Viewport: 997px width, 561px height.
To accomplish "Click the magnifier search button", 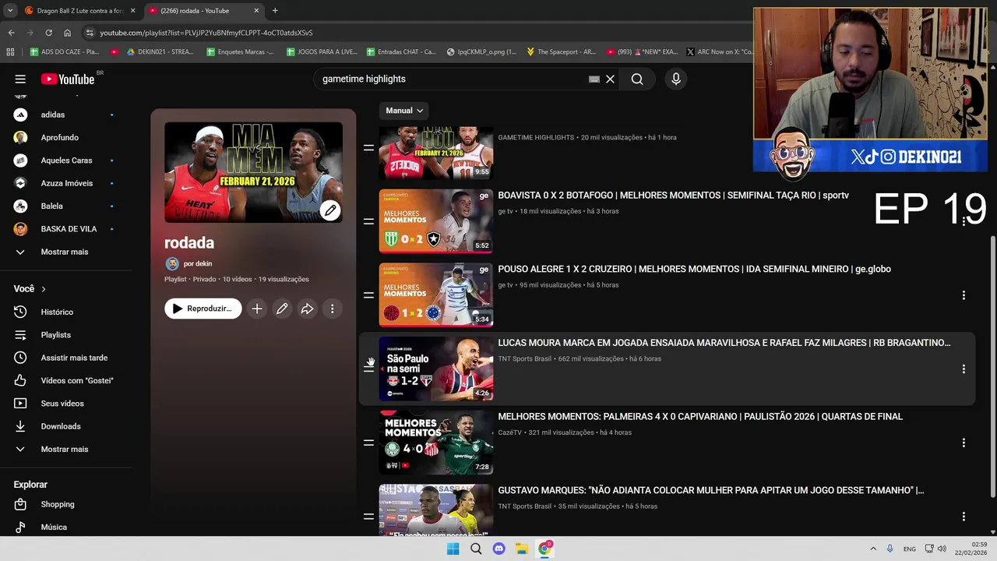I will [x=637, y=79].
